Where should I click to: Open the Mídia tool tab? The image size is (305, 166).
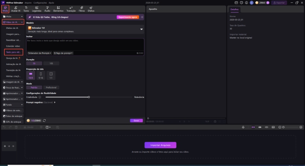point(5,9)
